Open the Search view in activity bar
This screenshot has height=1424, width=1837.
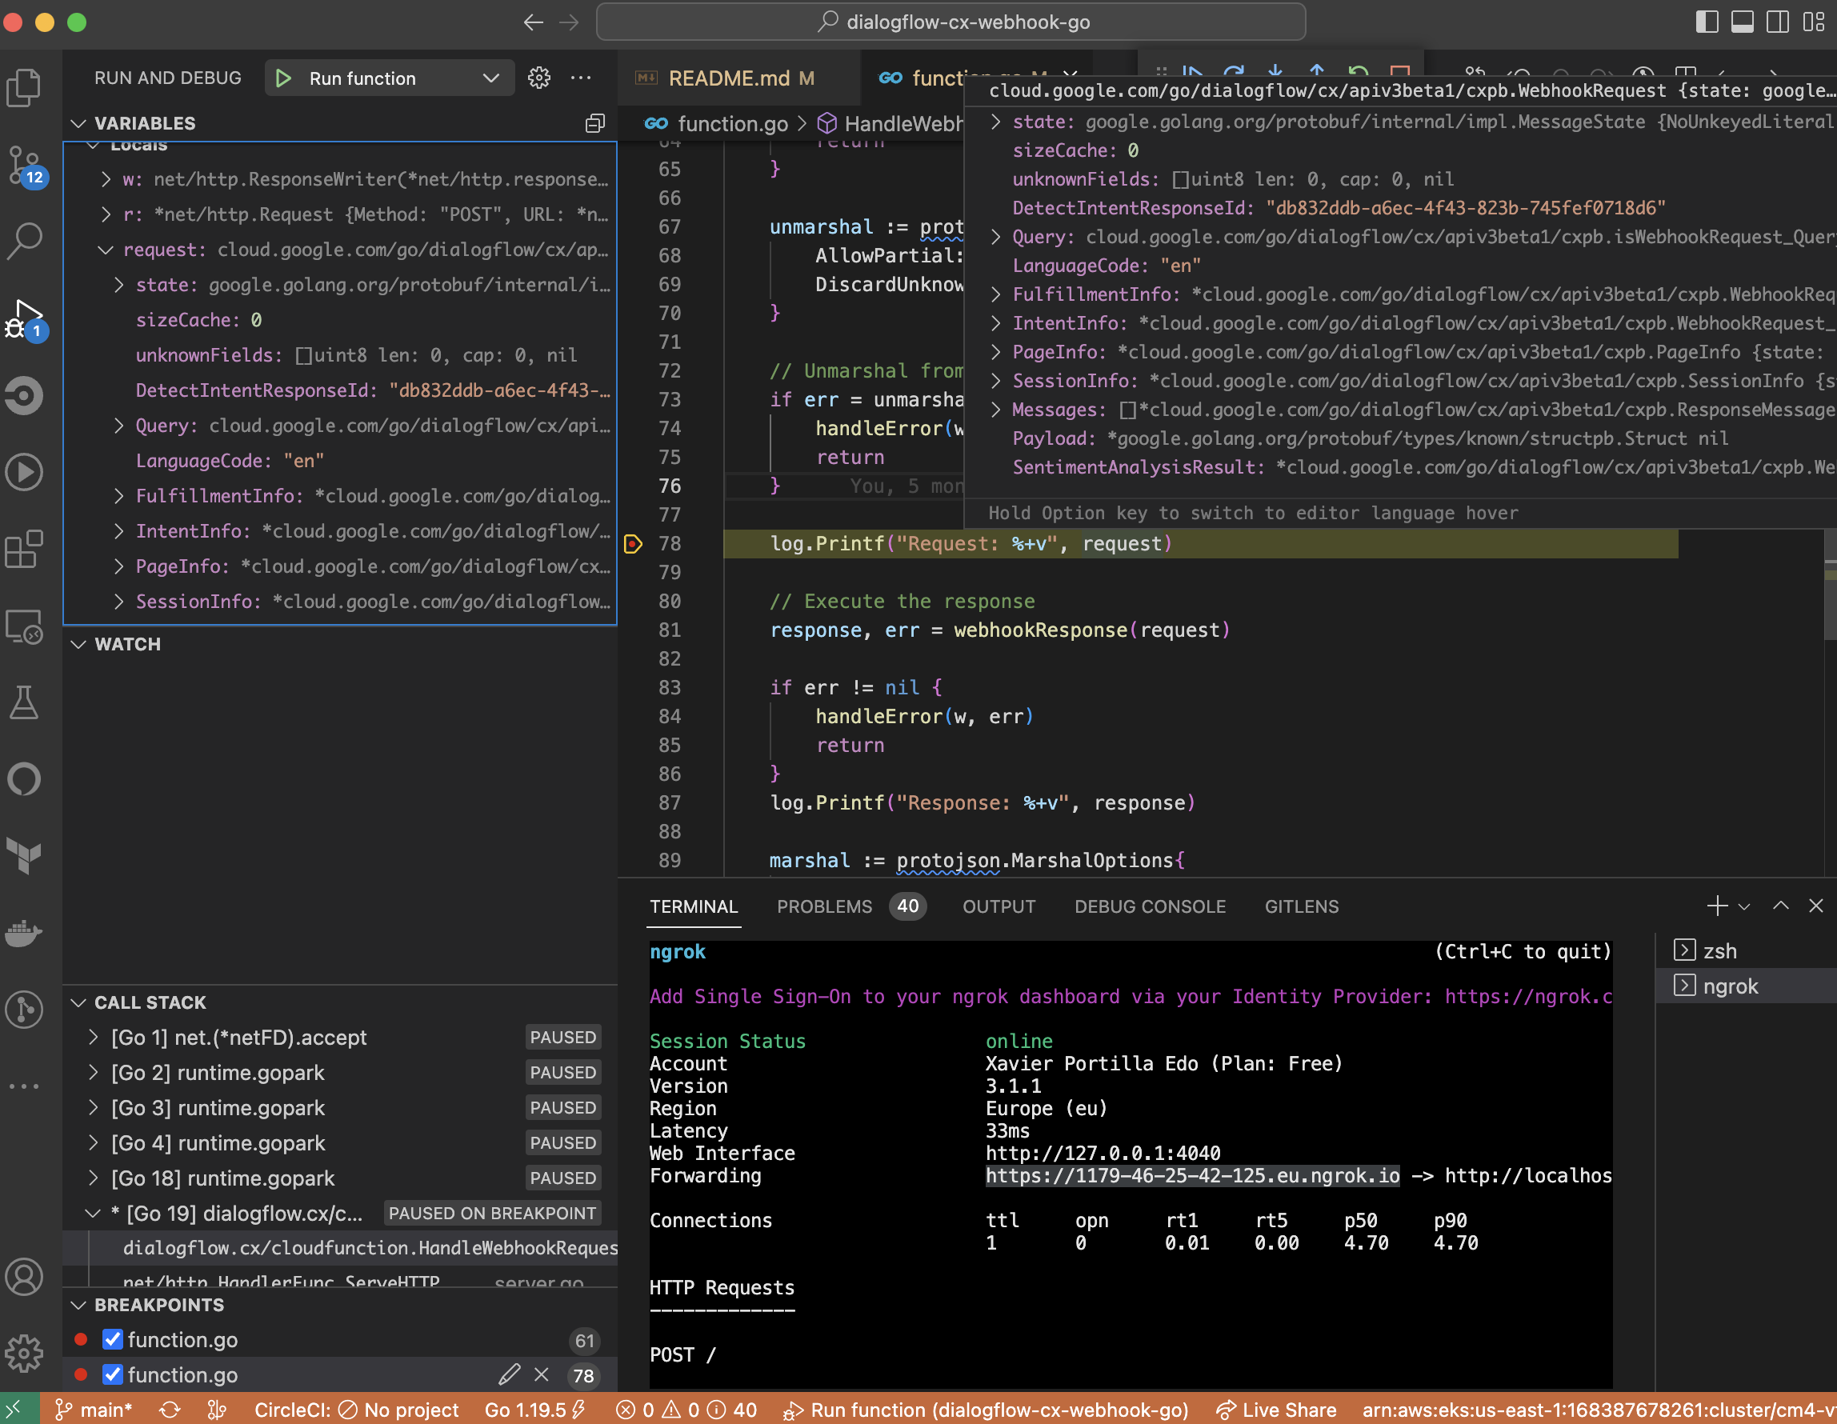coord(23,241)
